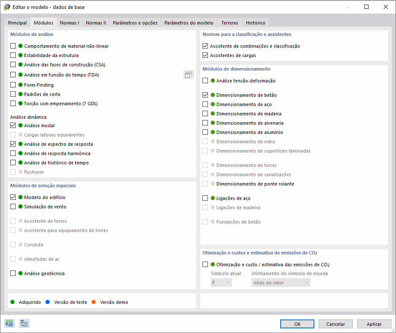Screen dimensions: 396x333
Task: Click the model icon in the title bar
Action: pyautogui.click(x=6, y=7)
